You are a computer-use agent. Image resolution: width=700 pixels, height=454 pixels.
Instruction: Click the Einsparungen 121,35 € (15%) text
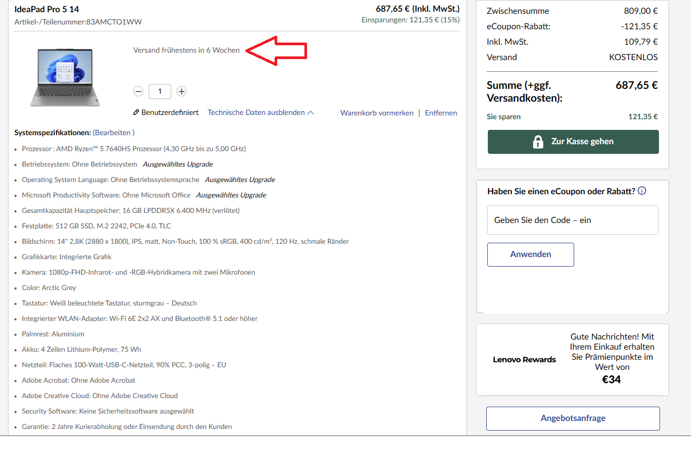411,20
